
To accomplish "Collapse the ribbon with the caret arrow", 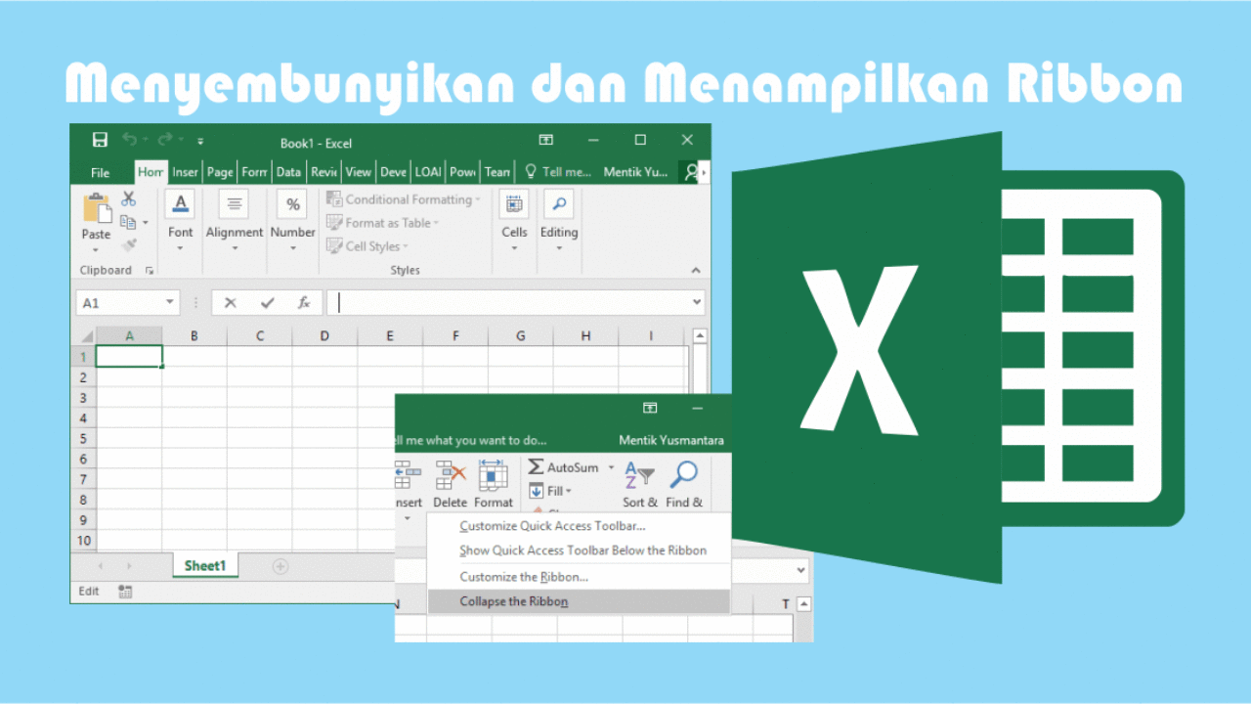I will pos(696,271).
